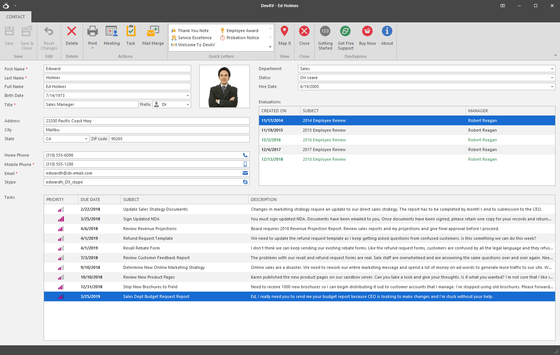Click Ed Holmes's profile photo

coord(224,87)
